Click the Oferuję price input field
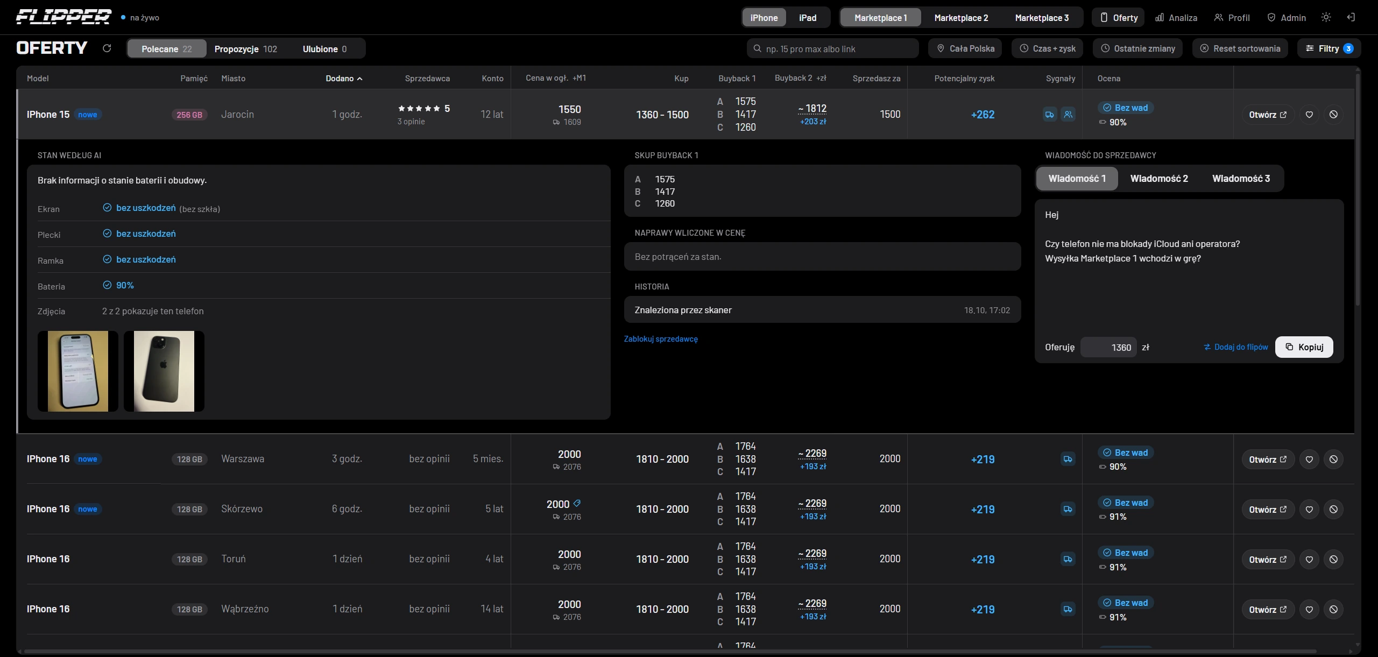 tap(1108, 348)
